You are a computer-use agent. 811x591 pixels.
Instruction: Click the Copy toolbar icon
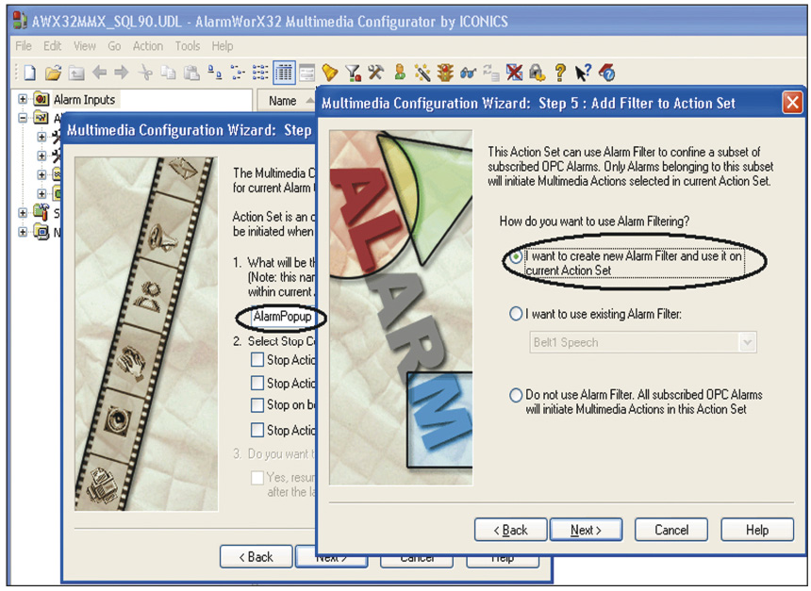point(168,73)
